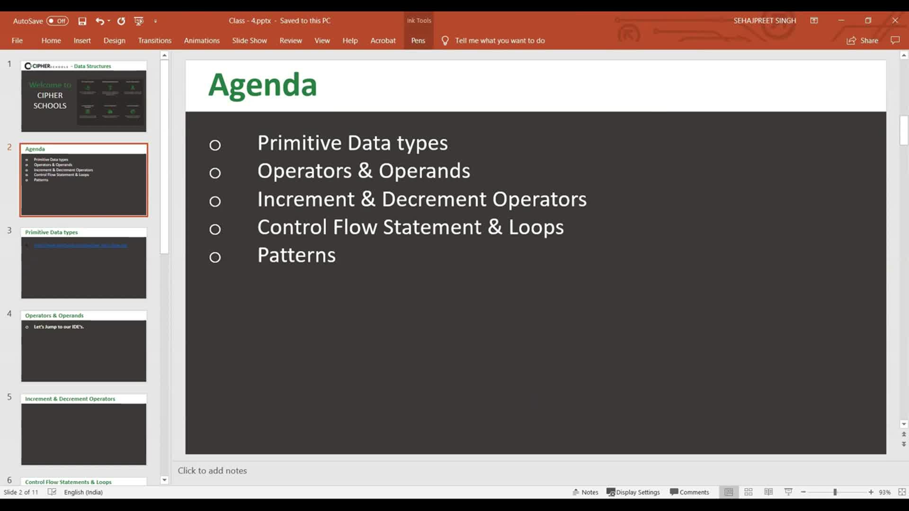The width and height of the screenshot is (909, 511).
Task: Toggle Normal view button in status bar
Action: (729, 492)
